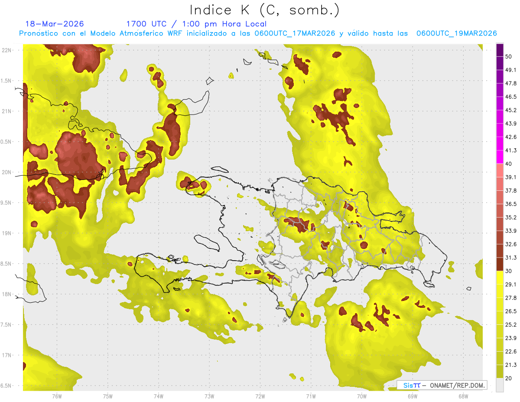Click the '42.6' colorbar value
The height and width of the screenshot is (402, 520).
[x=511, y=137]
